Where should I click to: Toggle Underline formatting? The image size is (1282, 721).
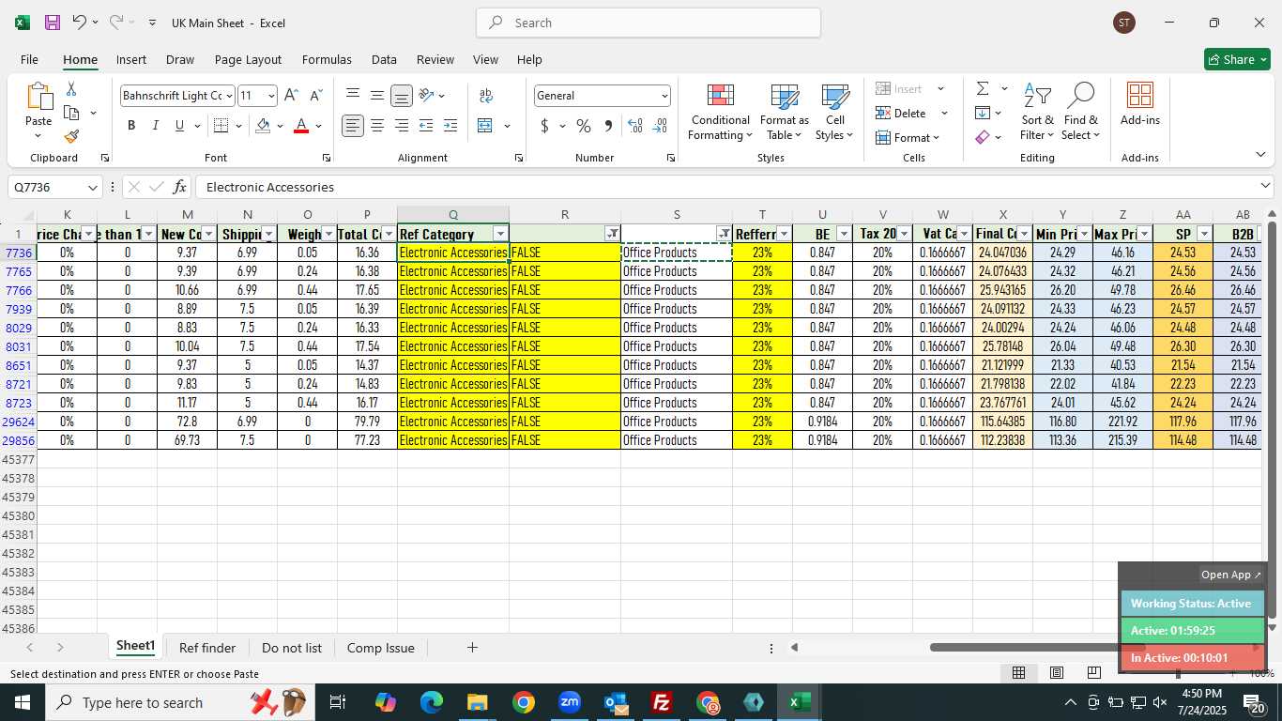[x=179, y=125]
